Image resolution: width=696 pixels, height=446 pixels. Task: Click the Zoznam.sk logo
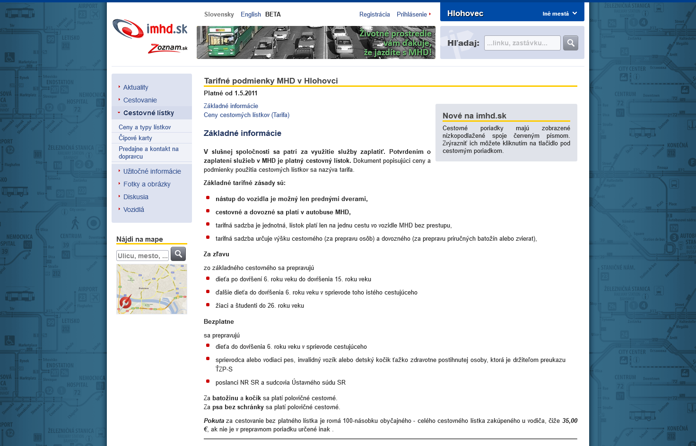pos(168,48)
